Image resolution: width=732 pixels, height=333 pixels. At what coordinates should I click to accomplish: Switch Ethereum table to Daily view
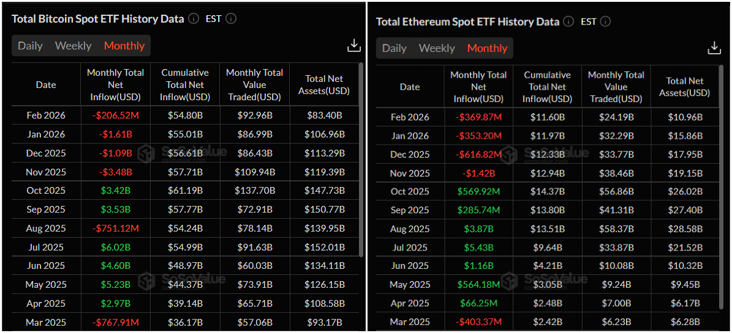(394, 48)
